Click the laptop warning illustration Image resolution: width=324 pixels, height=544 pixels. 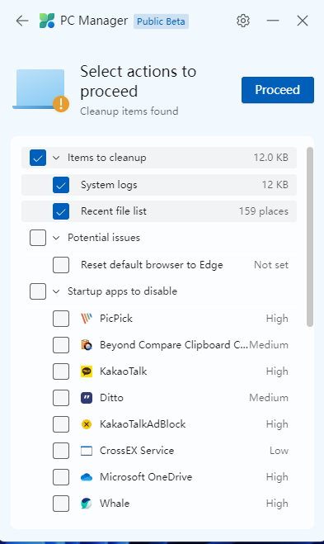point(41,90)
